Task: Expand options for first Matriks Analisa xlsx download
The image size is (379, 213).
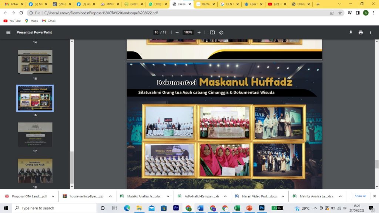Action: [168, 196]
